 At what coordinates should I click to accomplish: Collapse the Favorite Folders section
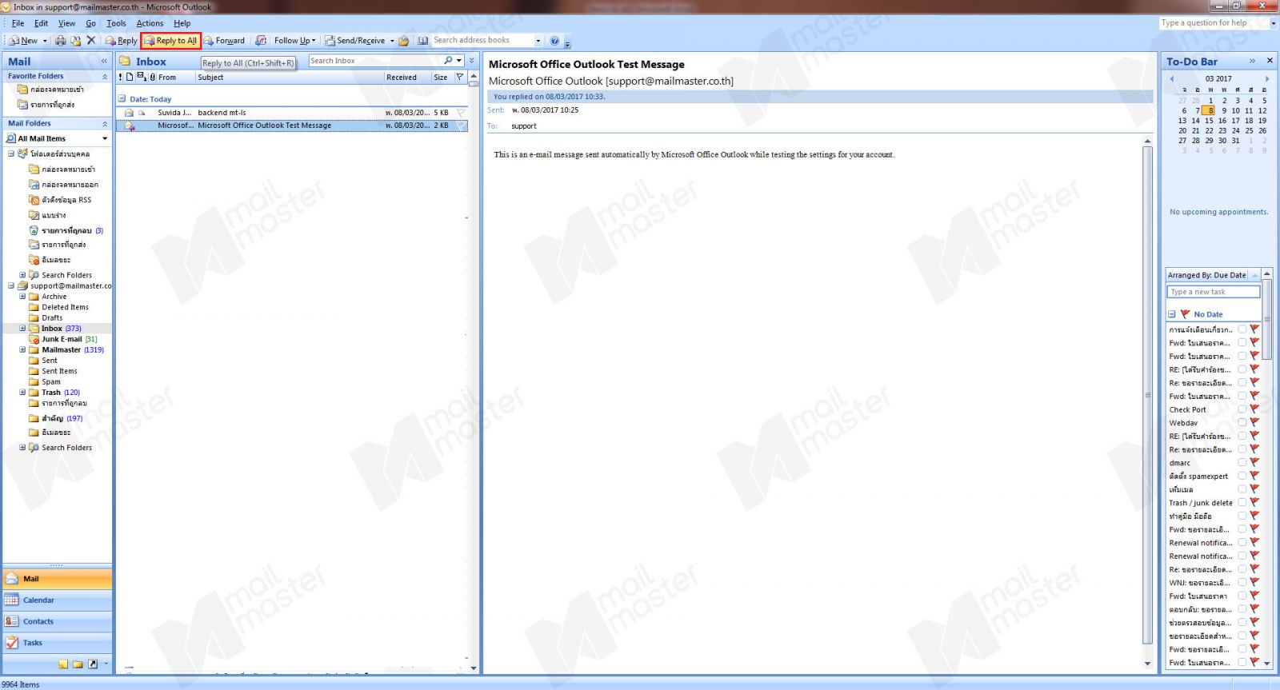point(105,76)
